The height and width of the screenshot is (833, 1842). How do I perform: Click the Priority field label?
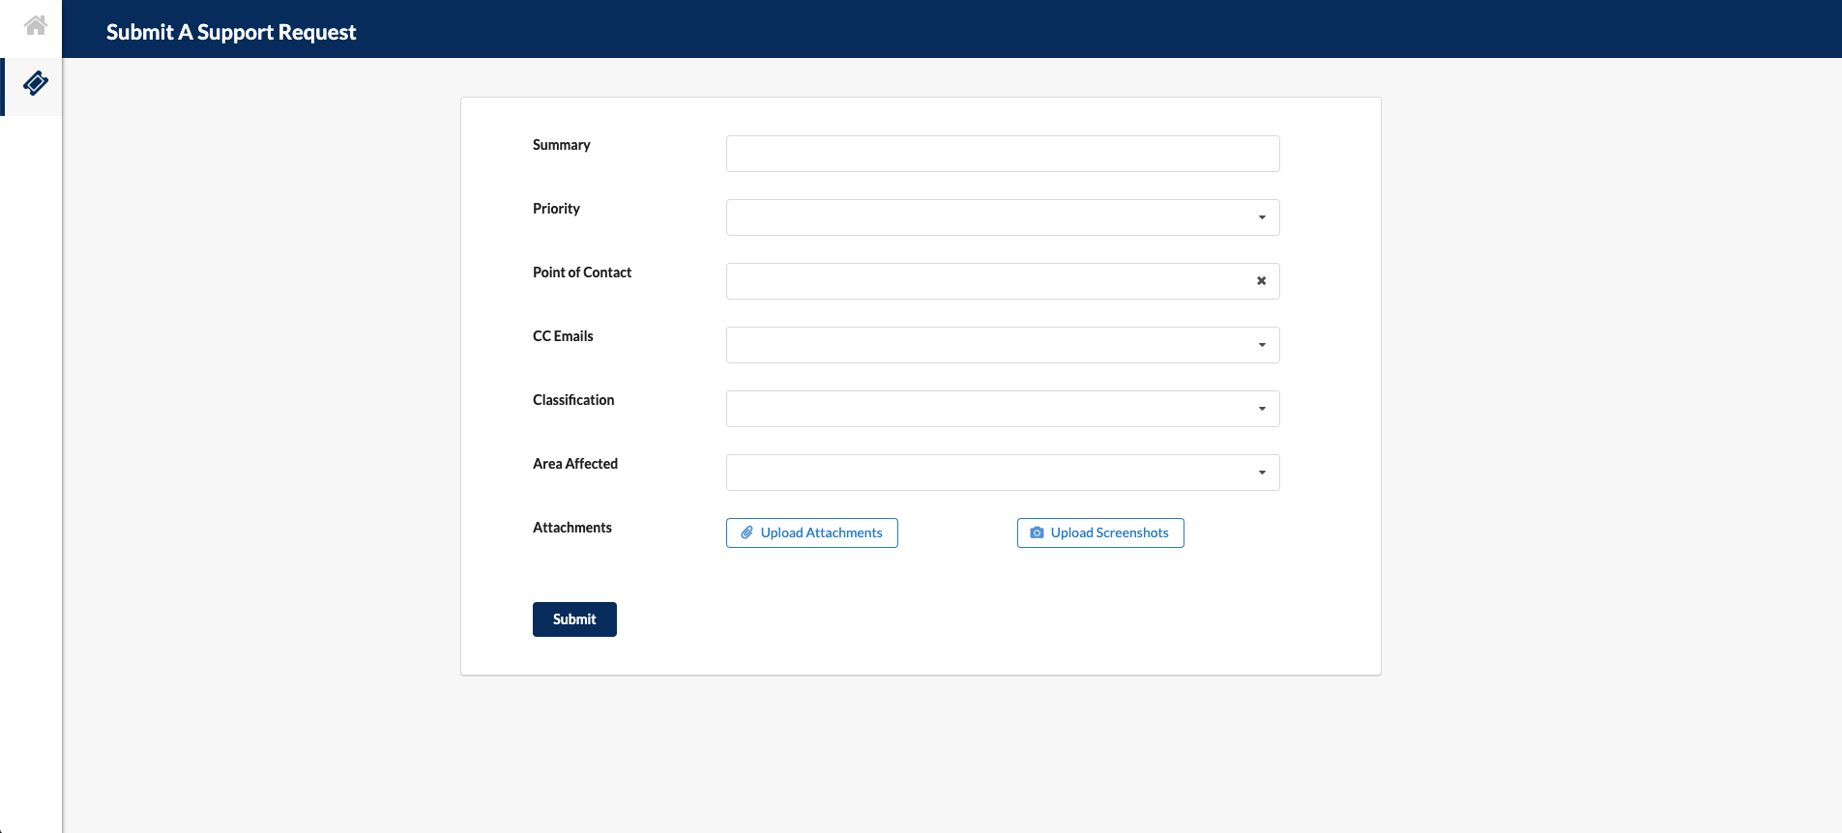tap(556, 209)
